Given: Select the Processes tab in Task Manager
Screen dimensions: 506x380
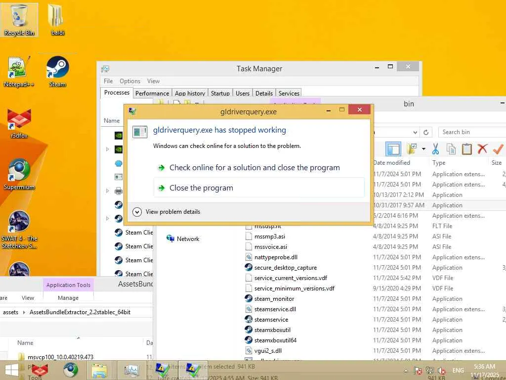Looking at the screenshot, I should [117, 93].
